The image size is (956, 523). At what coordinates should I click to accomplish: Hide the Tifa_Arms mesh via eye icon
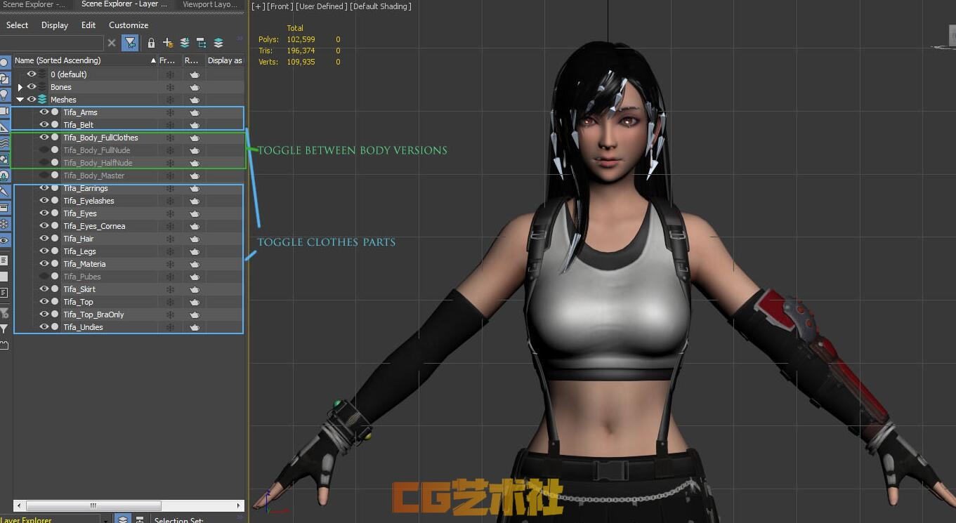44,112
